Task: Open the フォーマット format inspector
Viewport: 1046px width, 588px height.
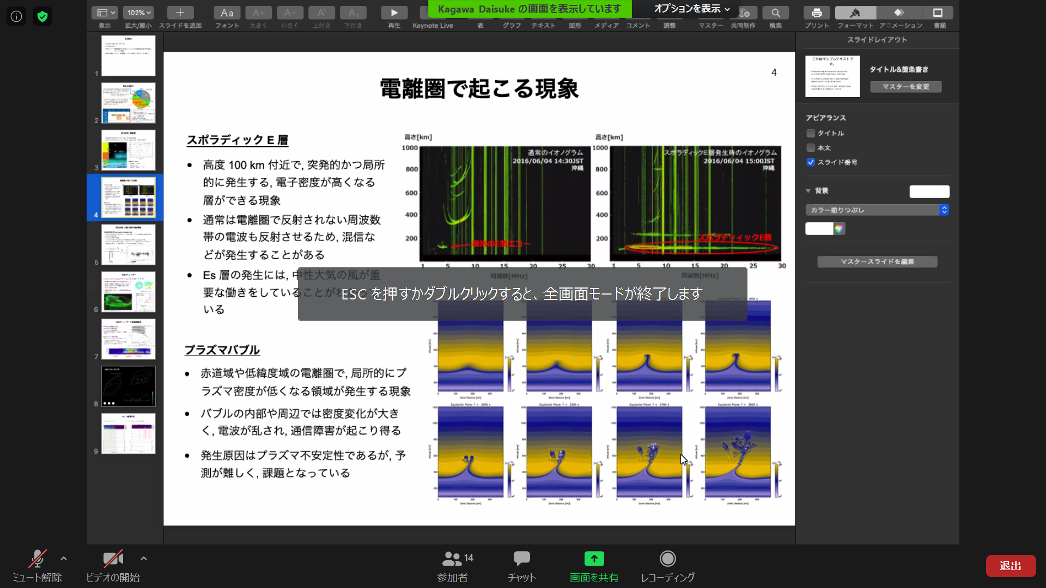Action: (855, 13)
